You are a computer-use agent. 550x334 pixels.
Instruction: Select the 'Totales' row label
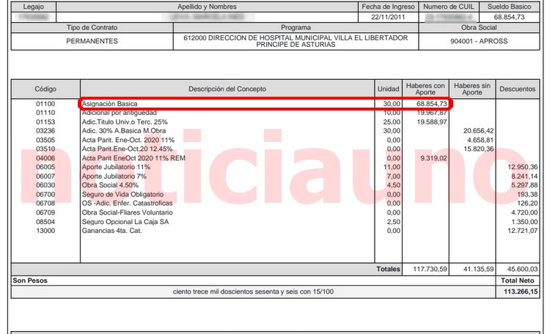(388, 269)
